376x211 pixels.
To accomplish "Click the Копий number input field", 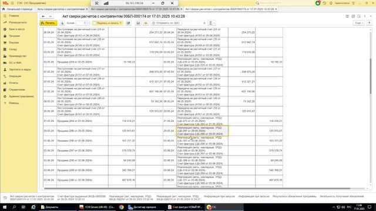I will tap(81, 23).
